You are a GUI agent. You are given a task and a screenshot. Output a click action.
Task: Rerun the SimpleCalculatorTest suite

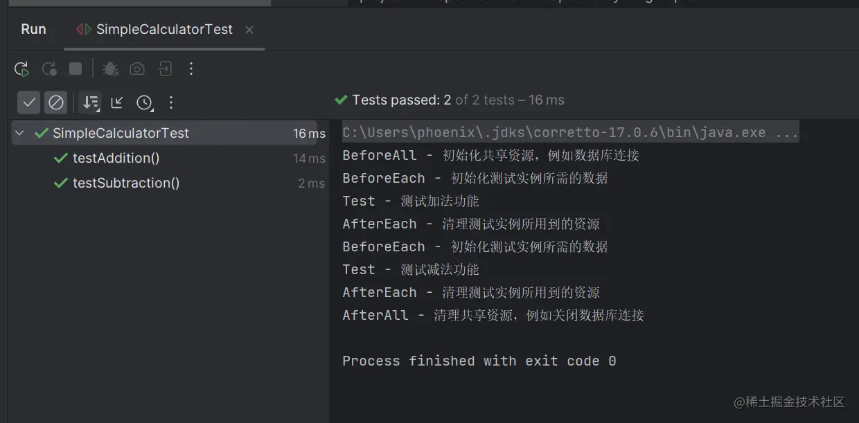tap(21, 69)
